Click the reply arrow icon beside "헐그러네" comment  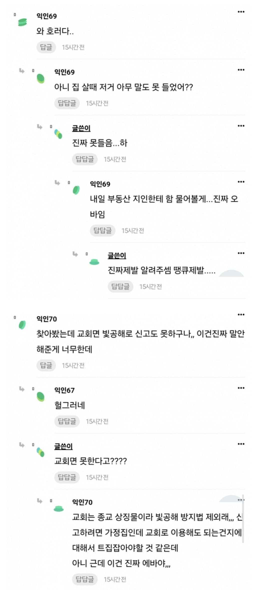(22, 389)
